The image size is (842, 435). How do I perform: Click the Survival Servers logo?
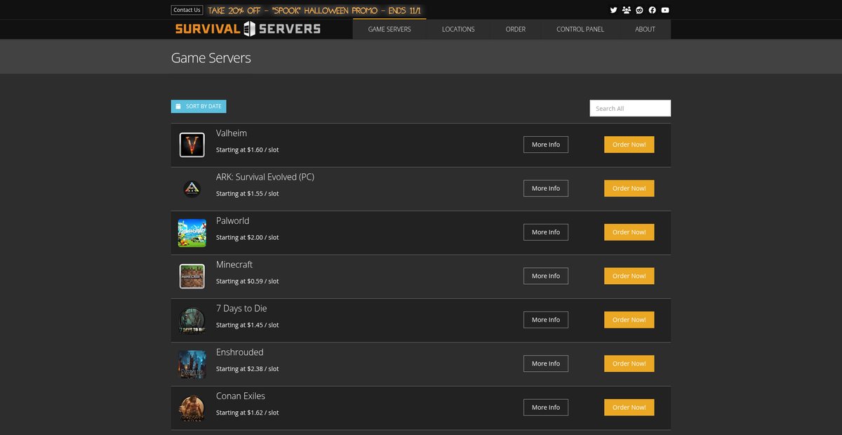248,29
